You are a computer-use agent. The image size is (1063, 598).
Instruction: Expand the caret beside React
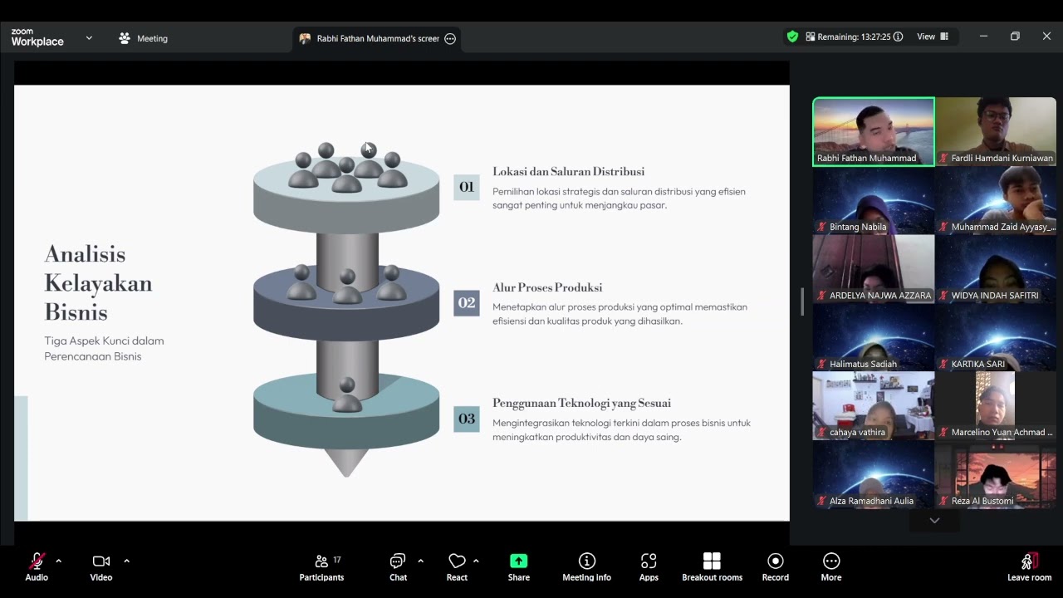(476, 561)
